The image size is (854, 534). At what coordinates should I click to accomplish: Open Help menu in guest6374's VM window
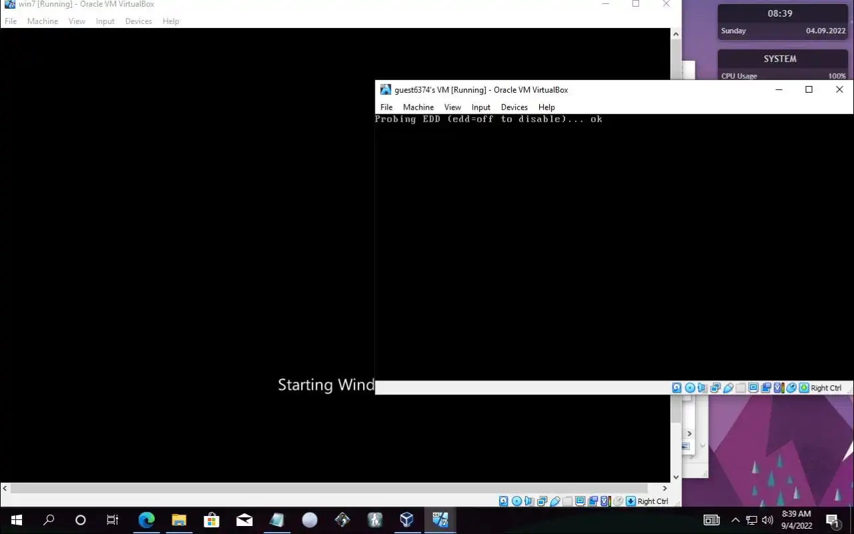tap(546, 107)
